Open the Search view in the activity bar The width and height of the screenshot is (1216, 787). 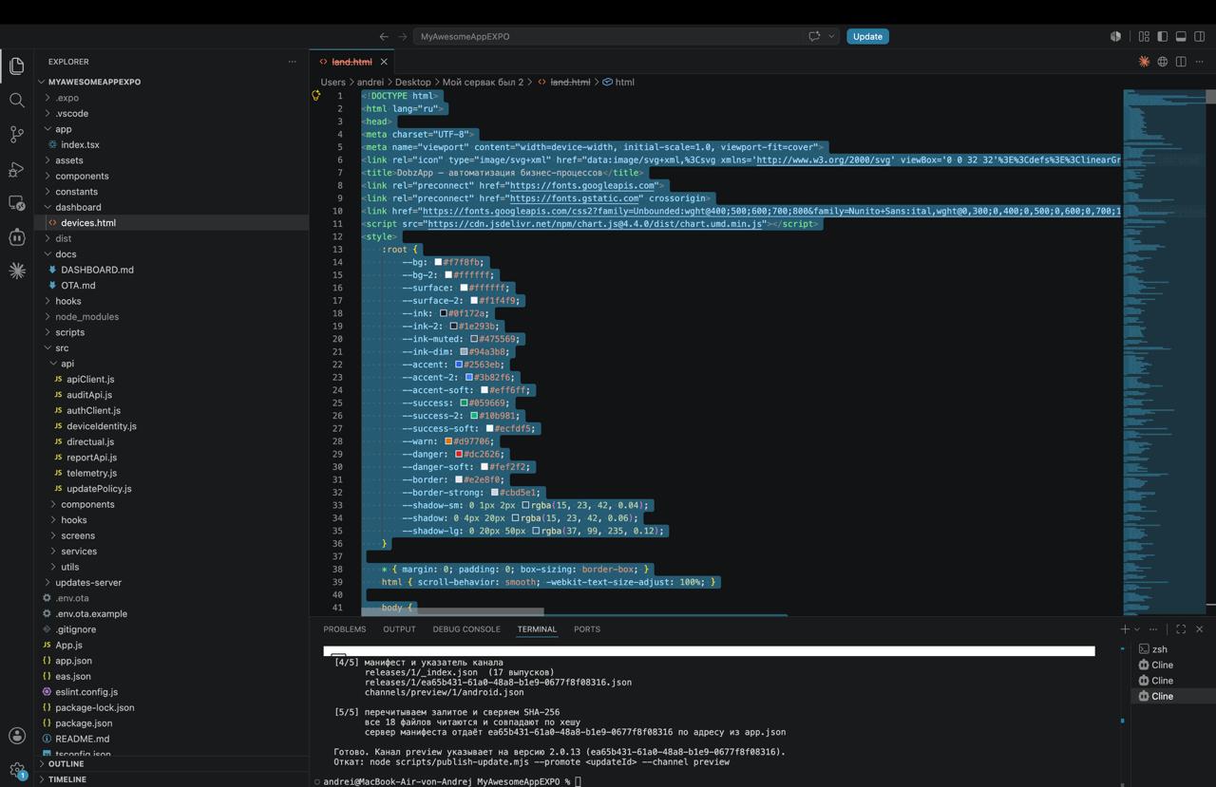(x=16, y=100)
